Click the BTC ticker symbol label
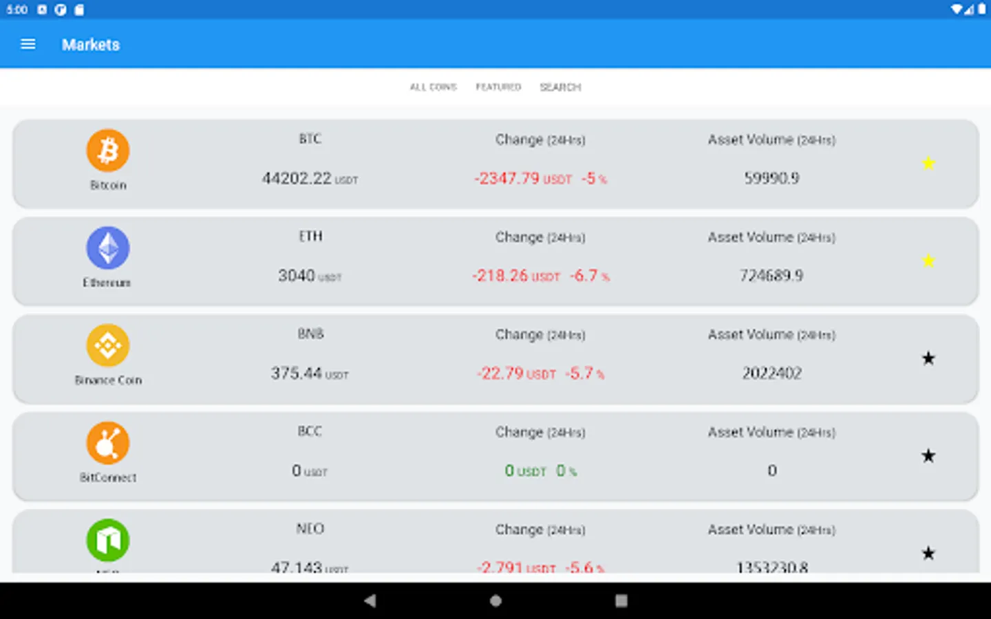The image size is (991, 619). (310, 139)
